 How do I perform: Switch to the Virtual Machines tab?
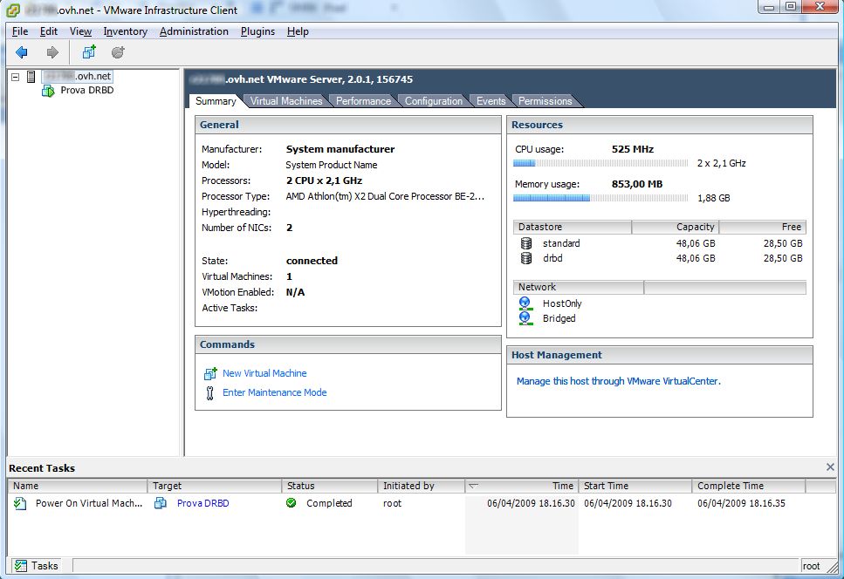(x=286, y=101)
